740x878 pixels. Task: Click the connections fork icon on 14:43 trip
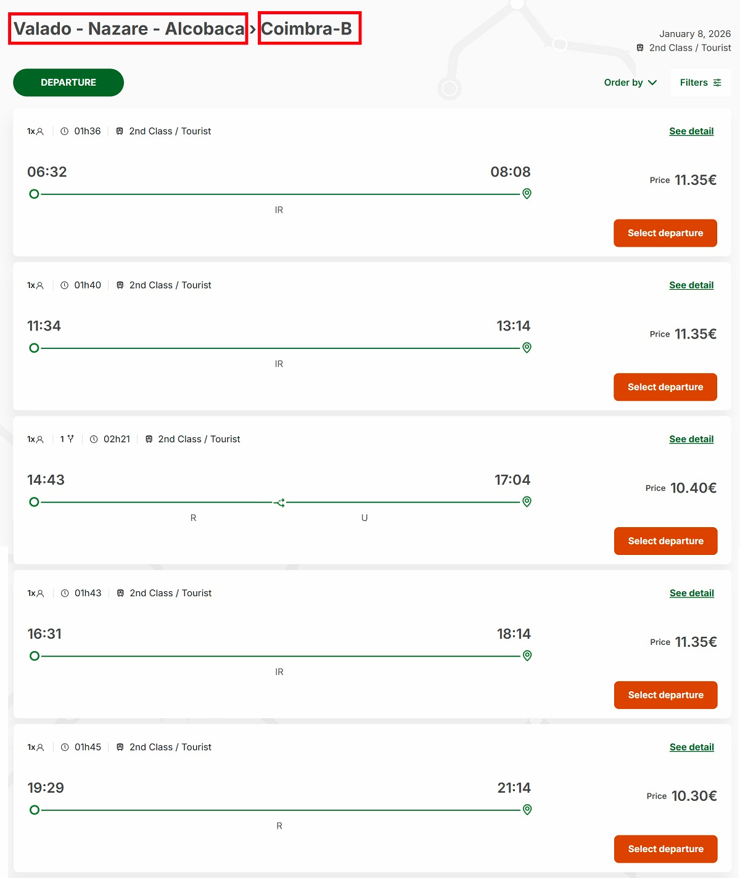pyautogui.click(x=71, y=439)
